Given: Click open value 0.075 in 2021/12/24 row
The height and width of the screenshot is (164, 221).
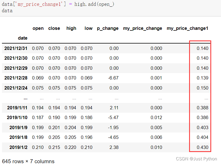Looking at the screenshot, I should tap(38, 88).
